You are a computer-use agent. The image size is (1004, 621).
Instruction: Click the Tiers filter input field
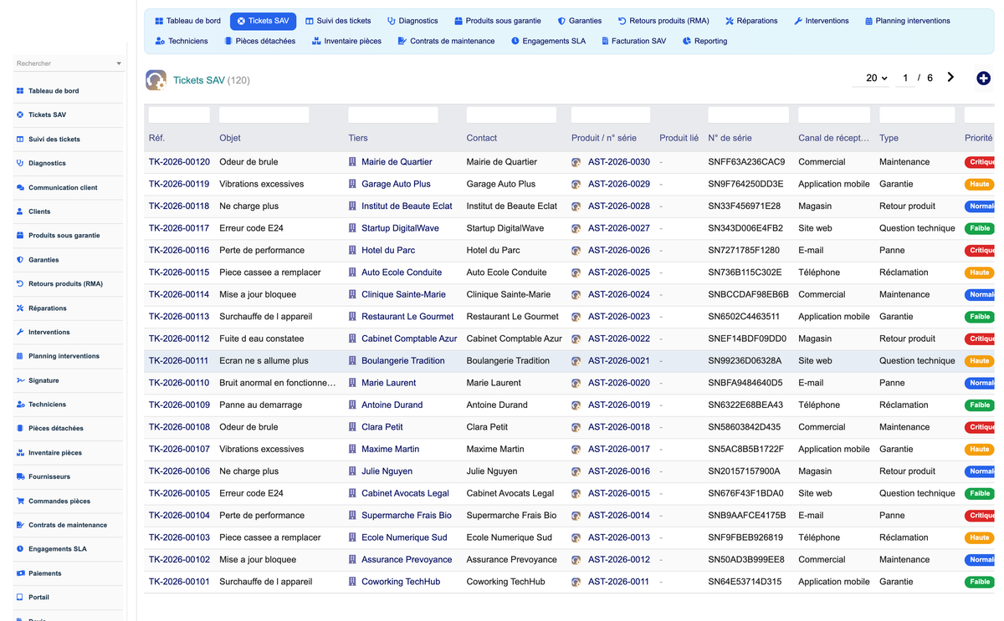pos(393,115)
